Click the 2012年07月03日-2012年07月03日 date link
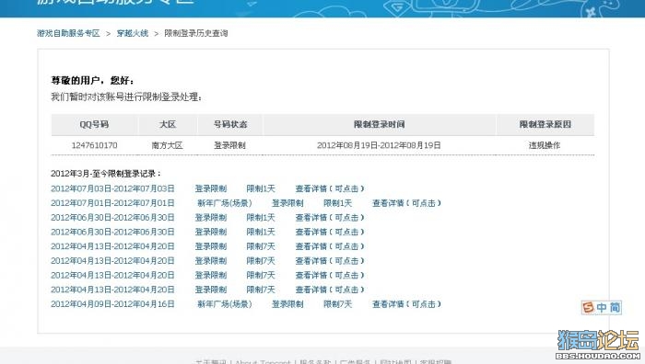Screen dimensions: 645x364 [x=112, y=188]
